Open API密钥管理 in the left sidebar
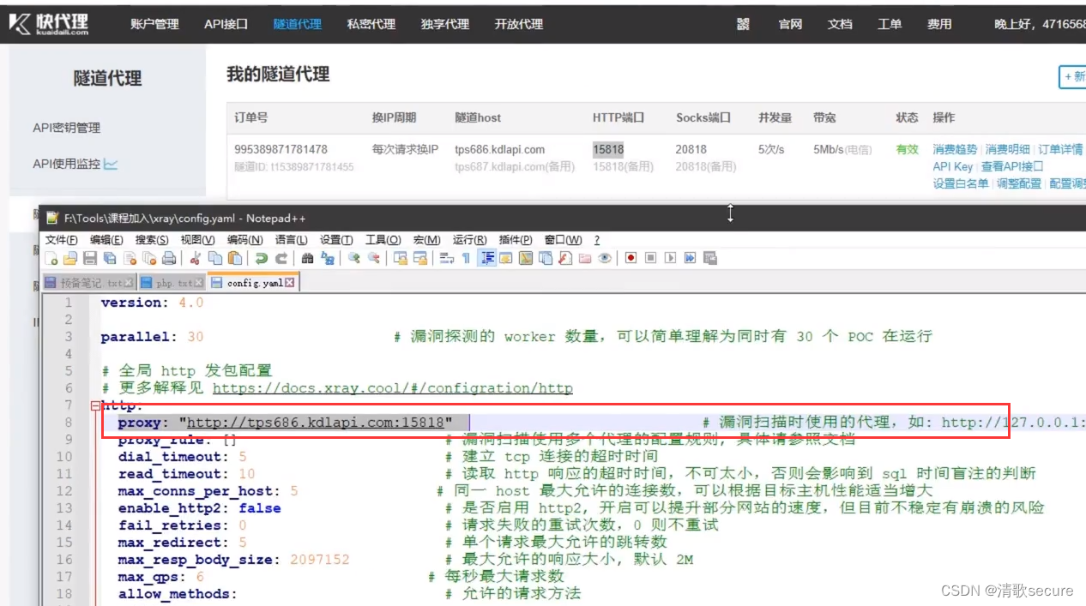This screenshot has height=606, width=1086. (x=67, y=128)
